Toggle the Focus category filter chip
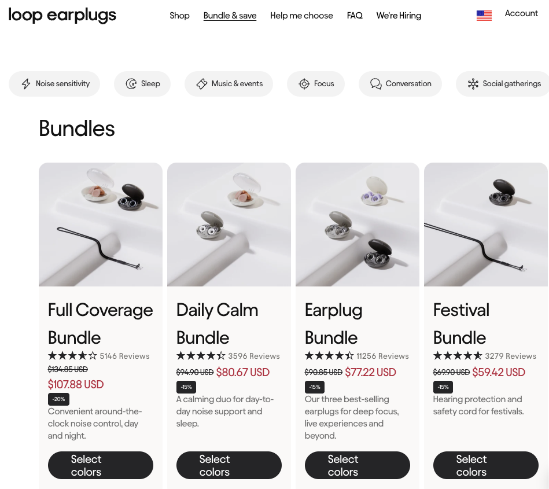Screen dimensions: 549x489 [x=316, y=83]
